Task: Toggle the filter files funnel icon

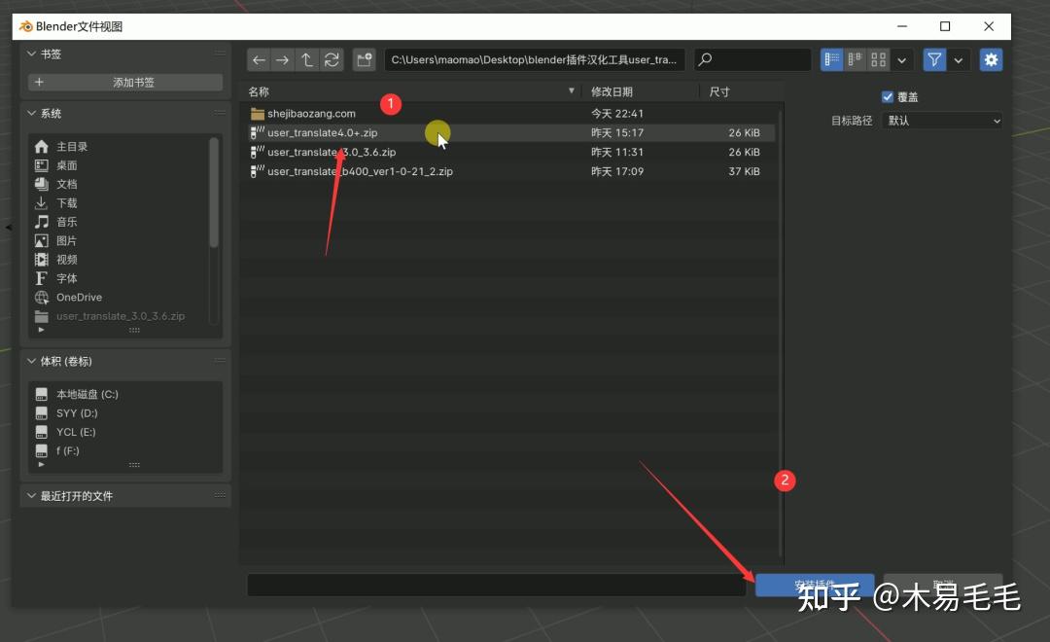Action: [x=933, y=59]
